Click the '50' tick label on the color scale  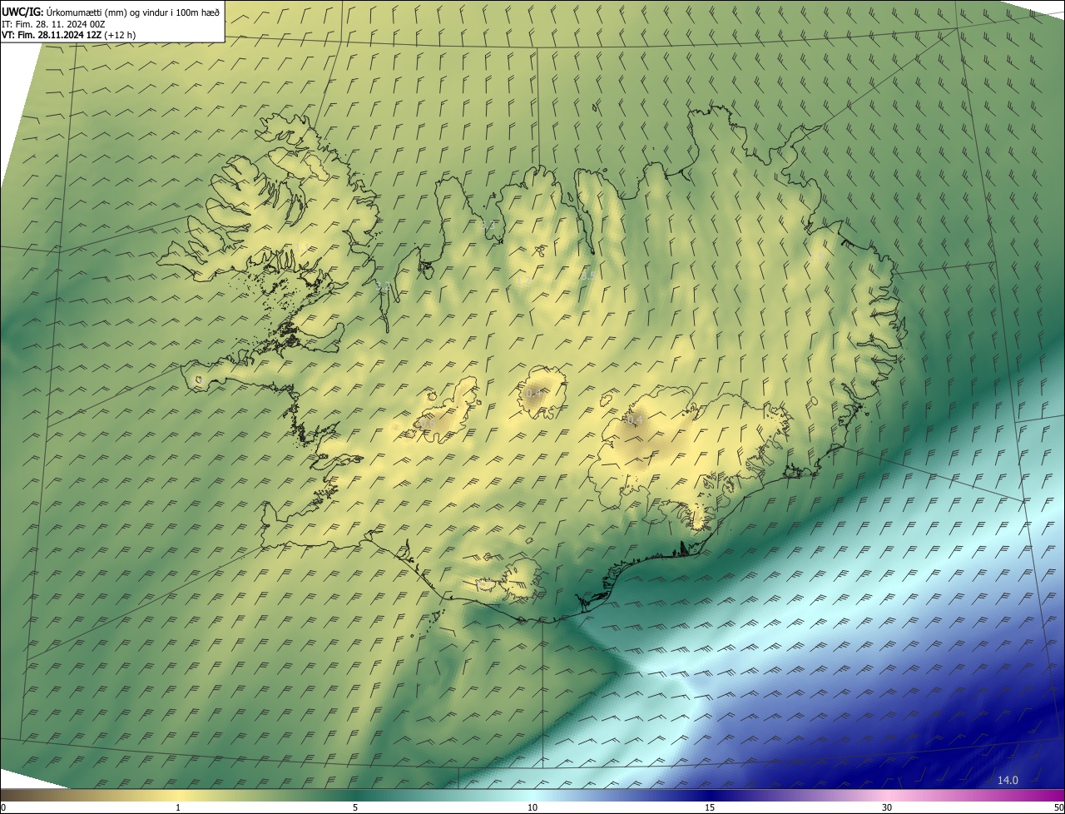pos(1058,807)
